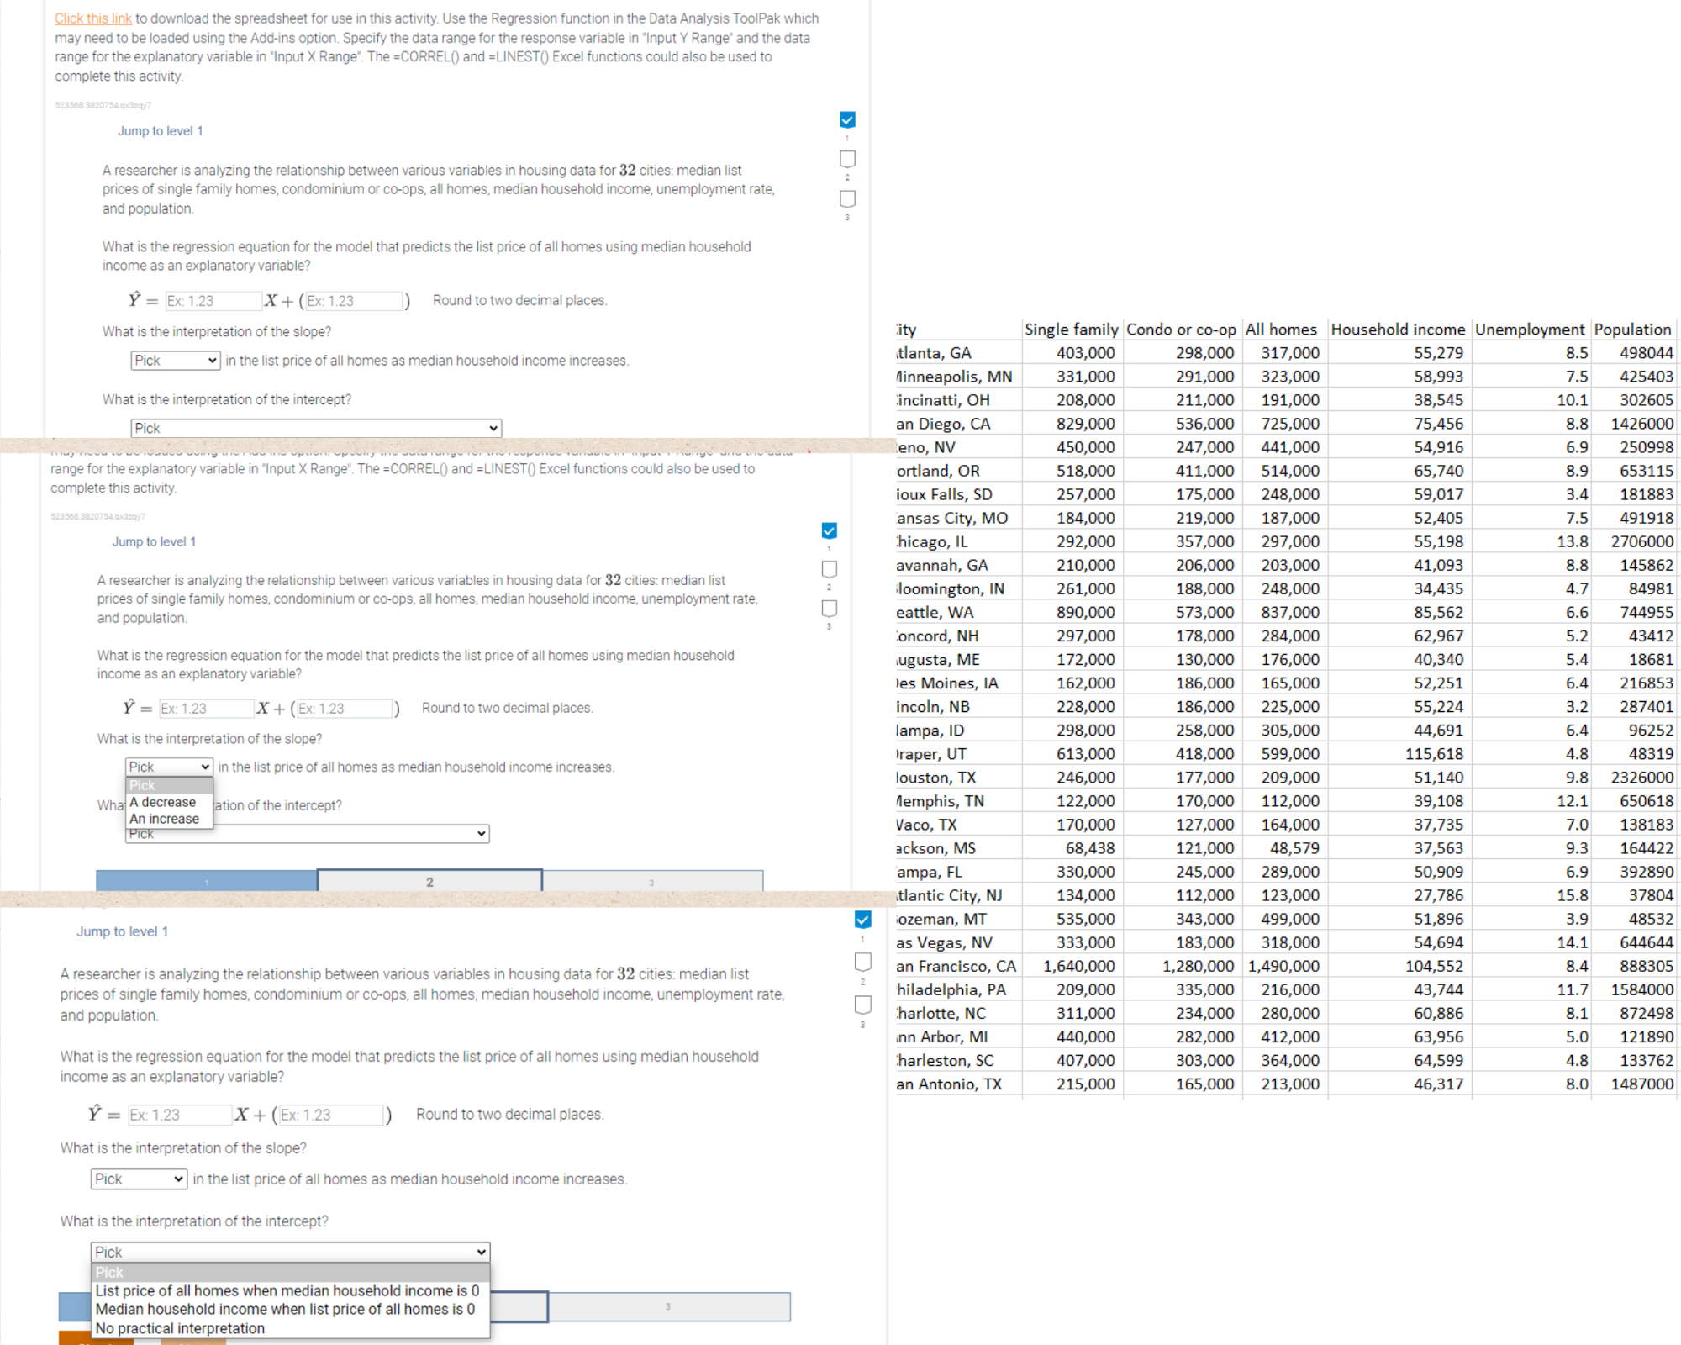
Task: Click the 'Click this link' spreadsheet download link
Action: click(x=92, y=18)
